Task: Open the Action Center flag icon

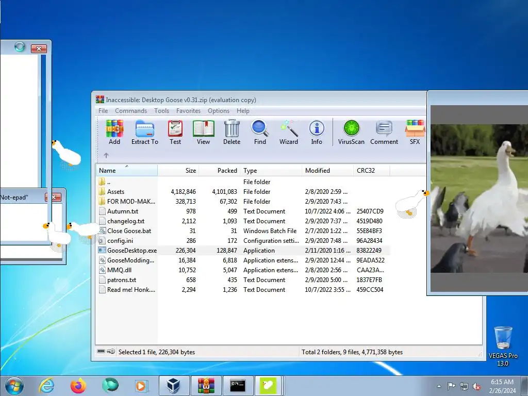Action: (451, 386)
